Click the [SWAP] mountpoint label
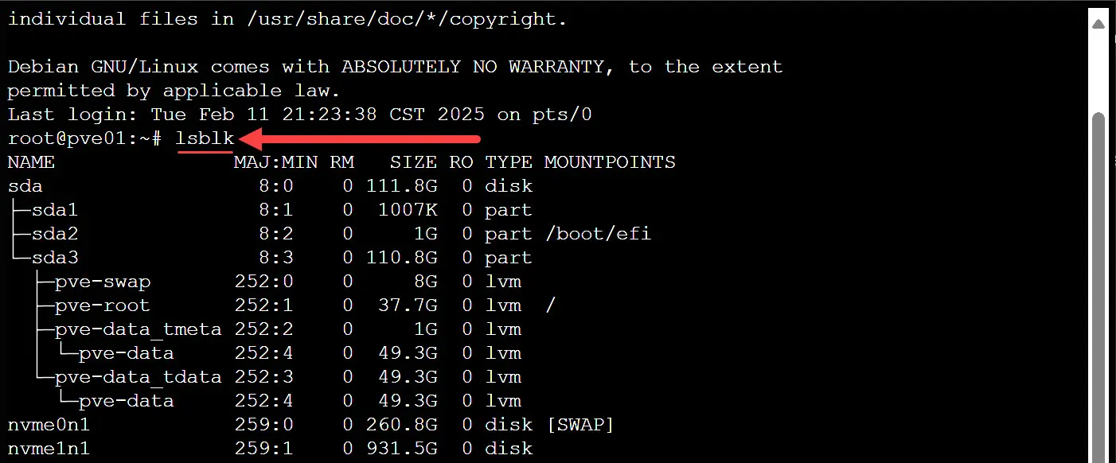 tap(580, 425)
